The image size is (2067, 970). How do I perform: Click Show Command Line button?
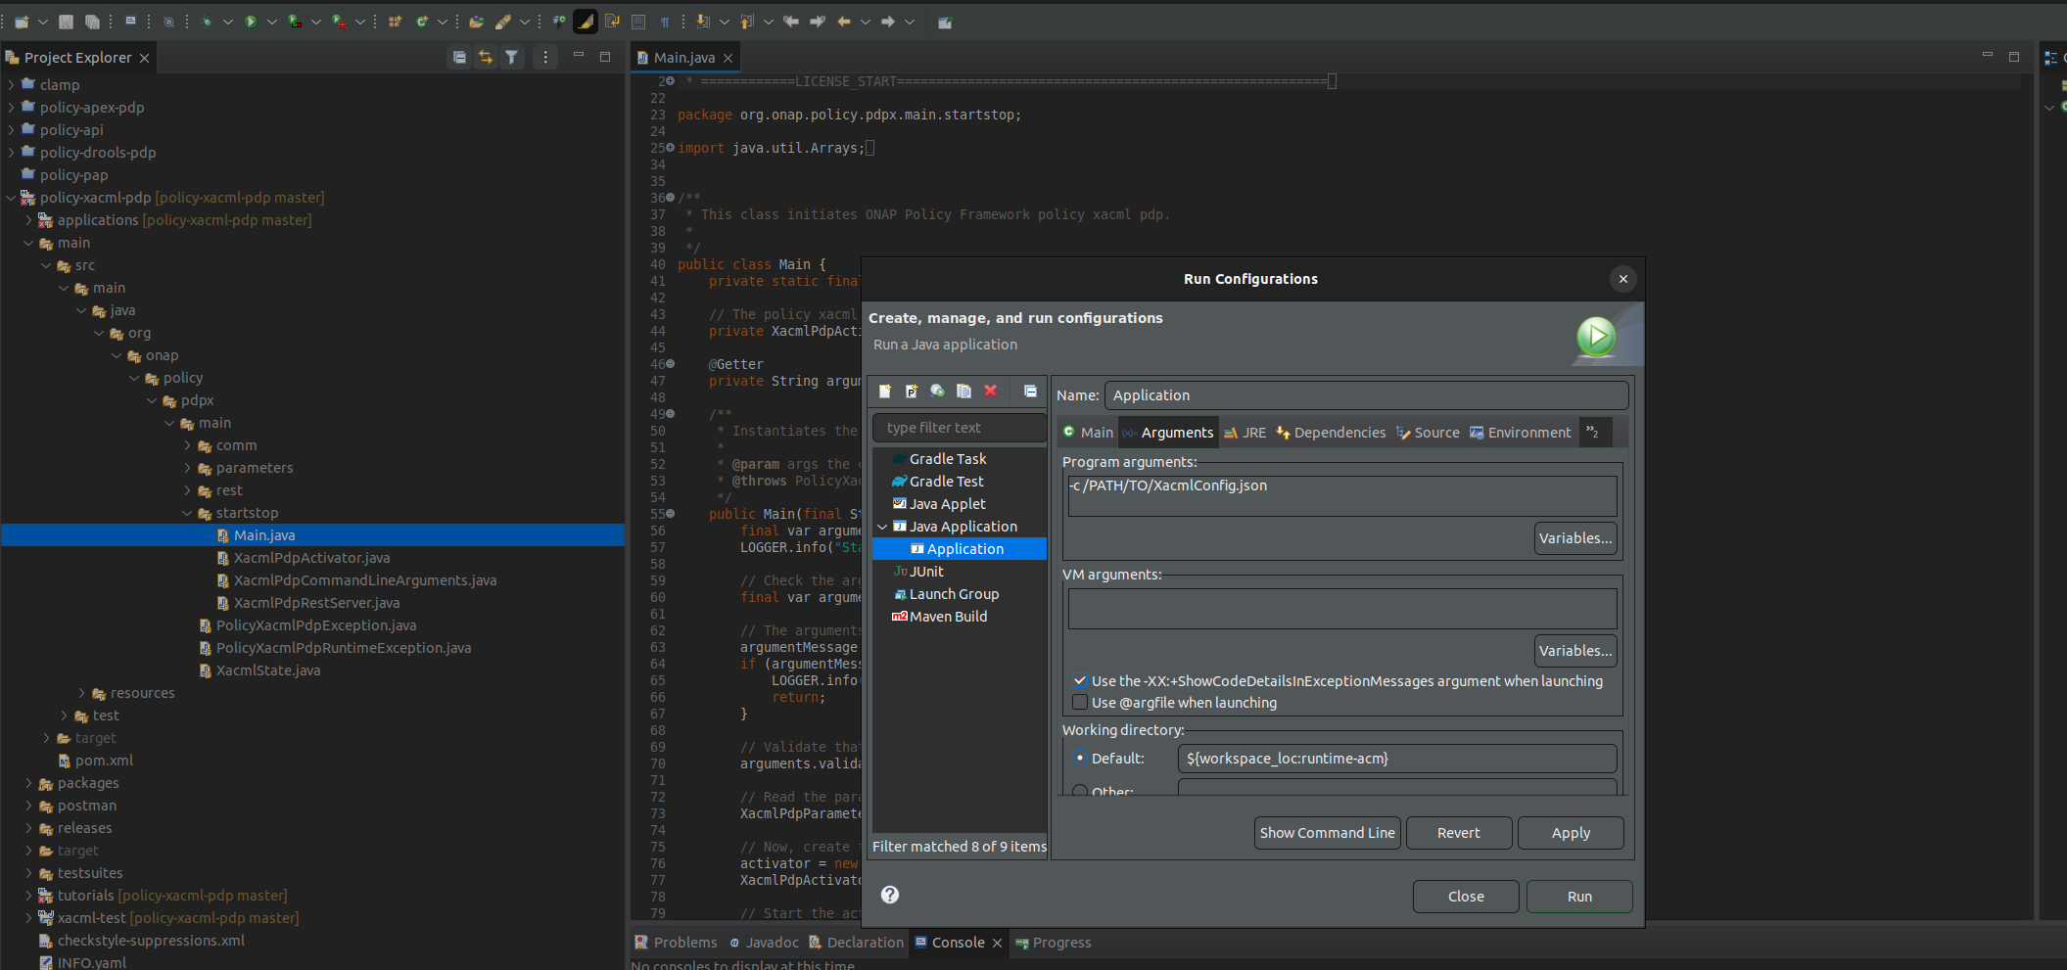pos(1328,833)
